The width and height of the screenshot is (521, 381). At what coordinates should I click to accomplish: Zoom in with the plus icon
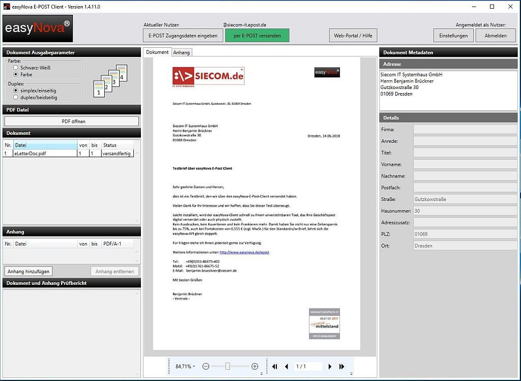[x=255, y=366]
